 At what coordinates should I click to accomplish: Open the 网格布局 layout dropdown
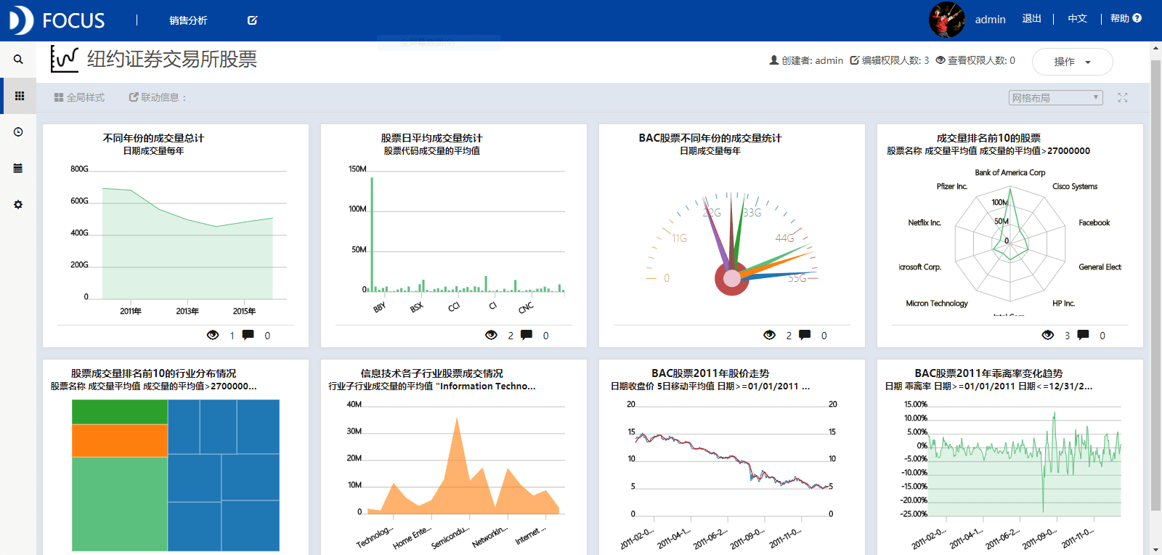click(1056, 97)
